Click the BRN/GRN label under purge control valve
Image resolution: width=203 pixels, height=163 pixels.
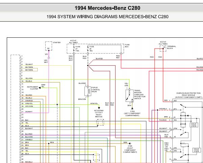click(82, 99)
